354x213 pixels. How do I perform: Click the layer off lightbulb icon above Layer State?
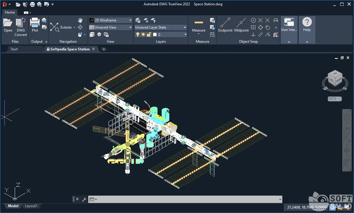(153, 20)
